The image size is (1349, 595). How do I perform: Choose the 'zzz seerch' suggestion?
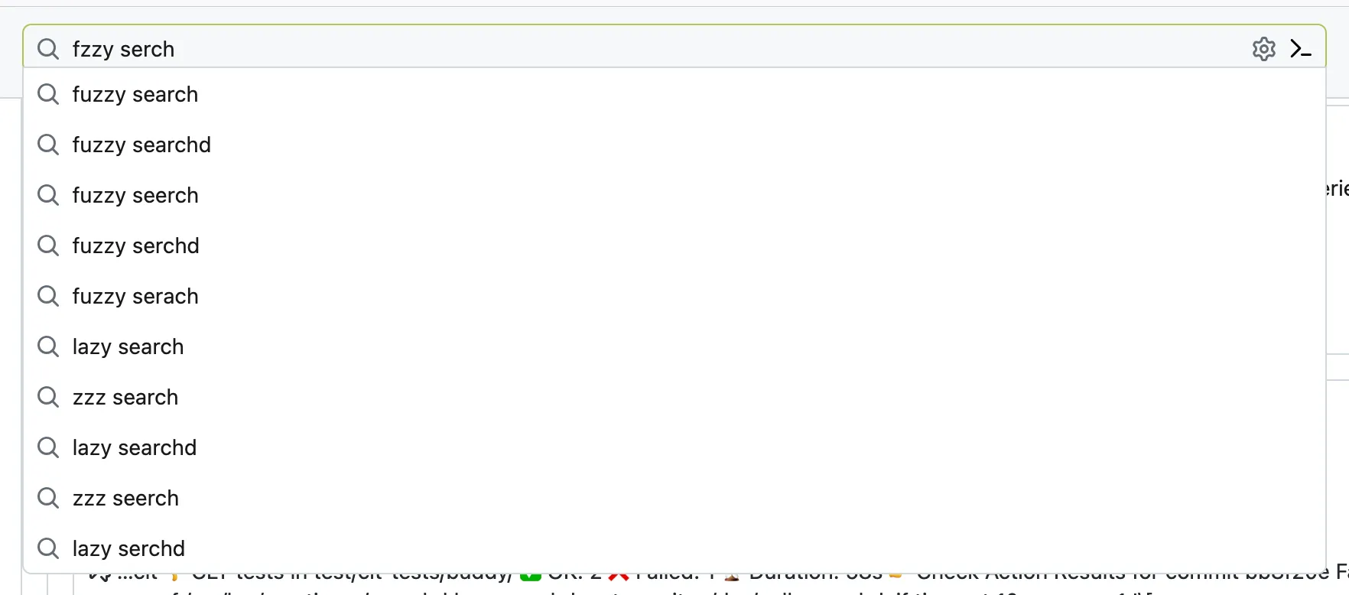coord(674,498)
